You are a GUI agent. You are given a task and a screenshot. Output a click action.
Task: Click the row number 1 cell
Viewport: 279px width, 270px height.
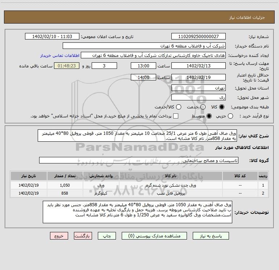[x=263, y=185]
